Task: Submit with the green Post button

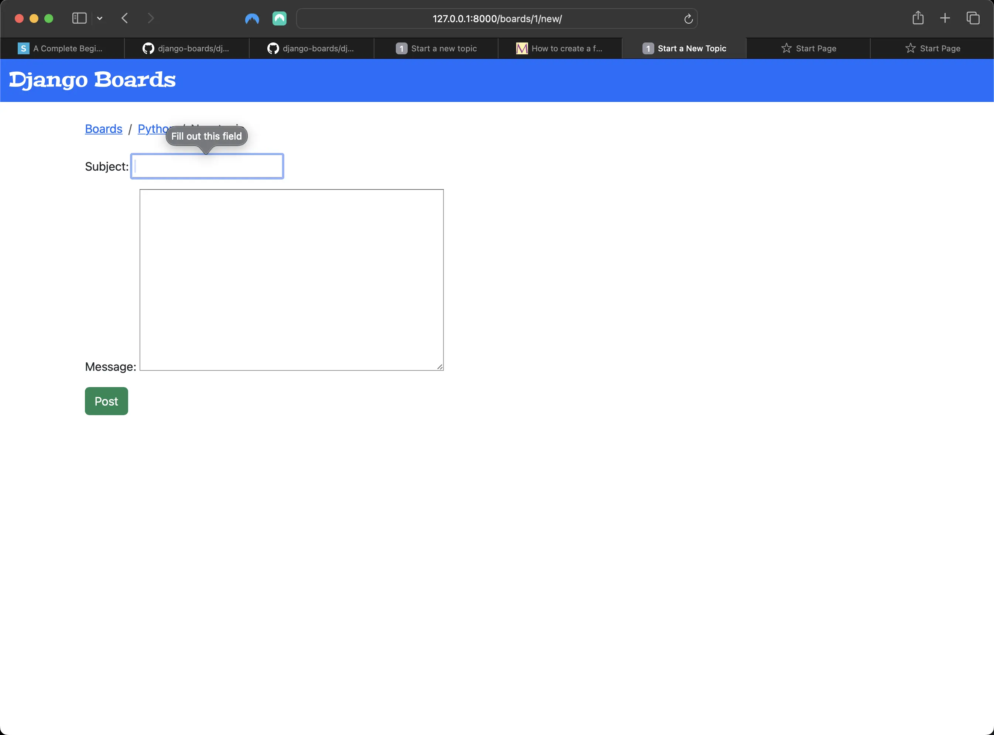Action: 106,401
